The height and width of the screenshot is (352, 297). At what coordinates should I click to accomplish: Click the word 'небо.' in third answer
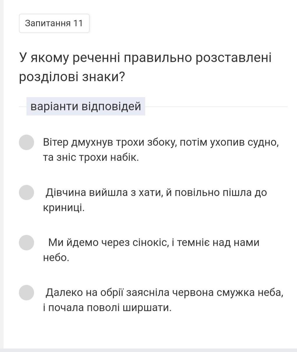(56, 258)
